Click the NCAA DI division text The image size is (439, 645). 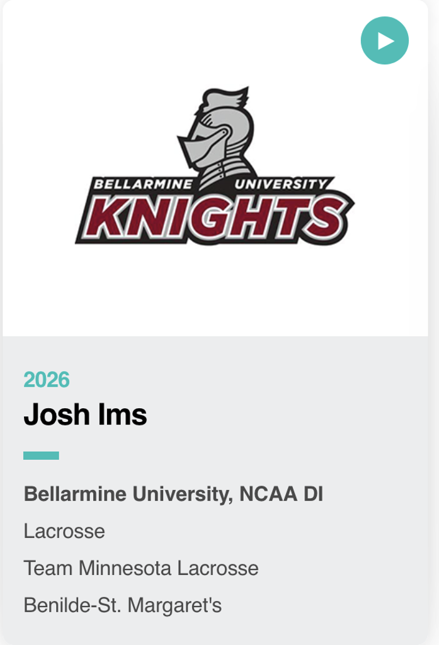281,494
